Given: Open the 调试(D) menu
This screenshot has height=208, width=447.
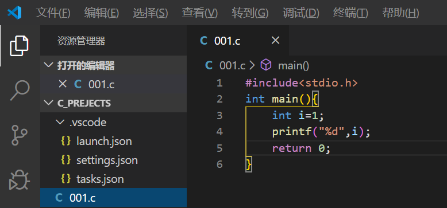Looking at the screenshot, I should (x=301, y=13).
